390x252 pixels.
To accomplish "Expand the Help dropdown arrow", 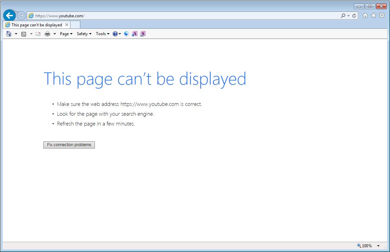I will tap(120, 34).
